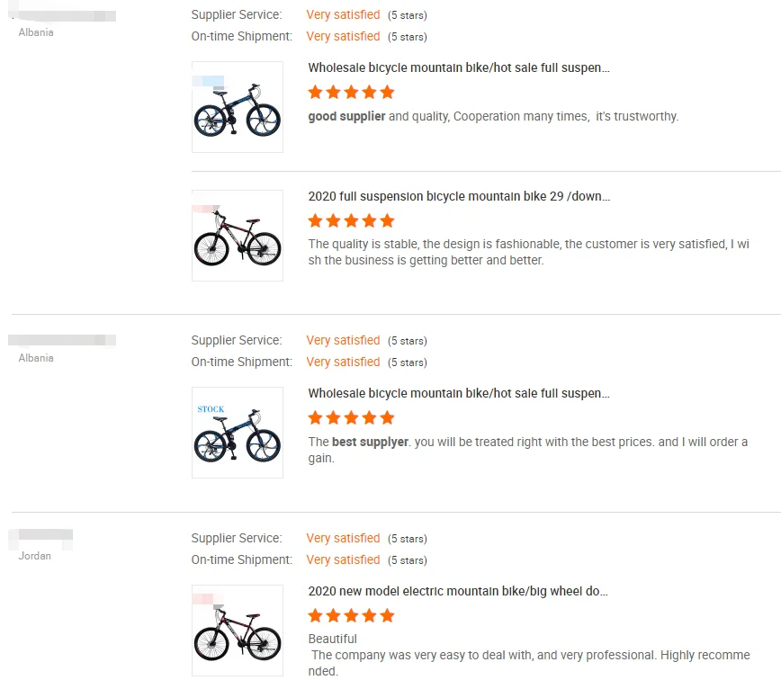Open the Wholesale bicycle link above "good supplier" review

tap(459, 67)
